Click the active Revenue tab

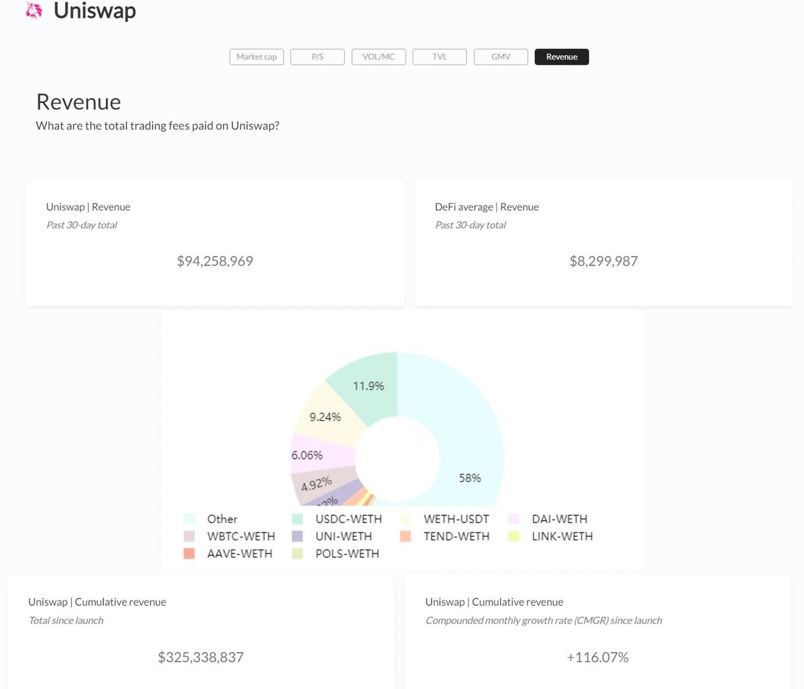[561, 57]
